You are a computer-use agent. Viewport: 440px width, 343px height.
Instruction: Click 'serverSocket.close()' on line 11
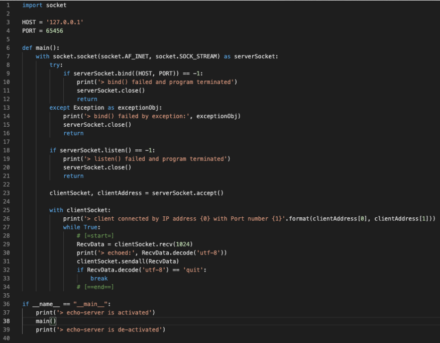coord(111,91)
